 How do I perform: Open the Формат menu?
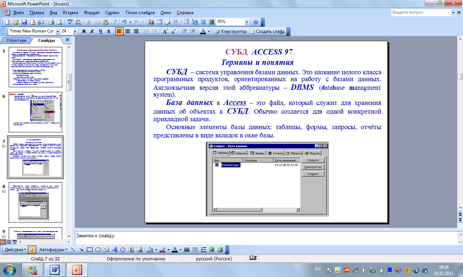92,12
